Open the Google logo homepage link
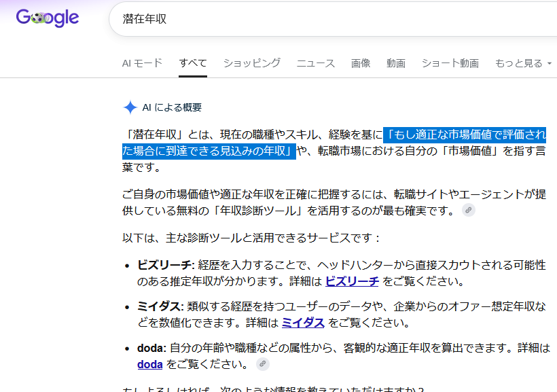Viewport: 557px width, 392px height. click(x=48, y=18)
